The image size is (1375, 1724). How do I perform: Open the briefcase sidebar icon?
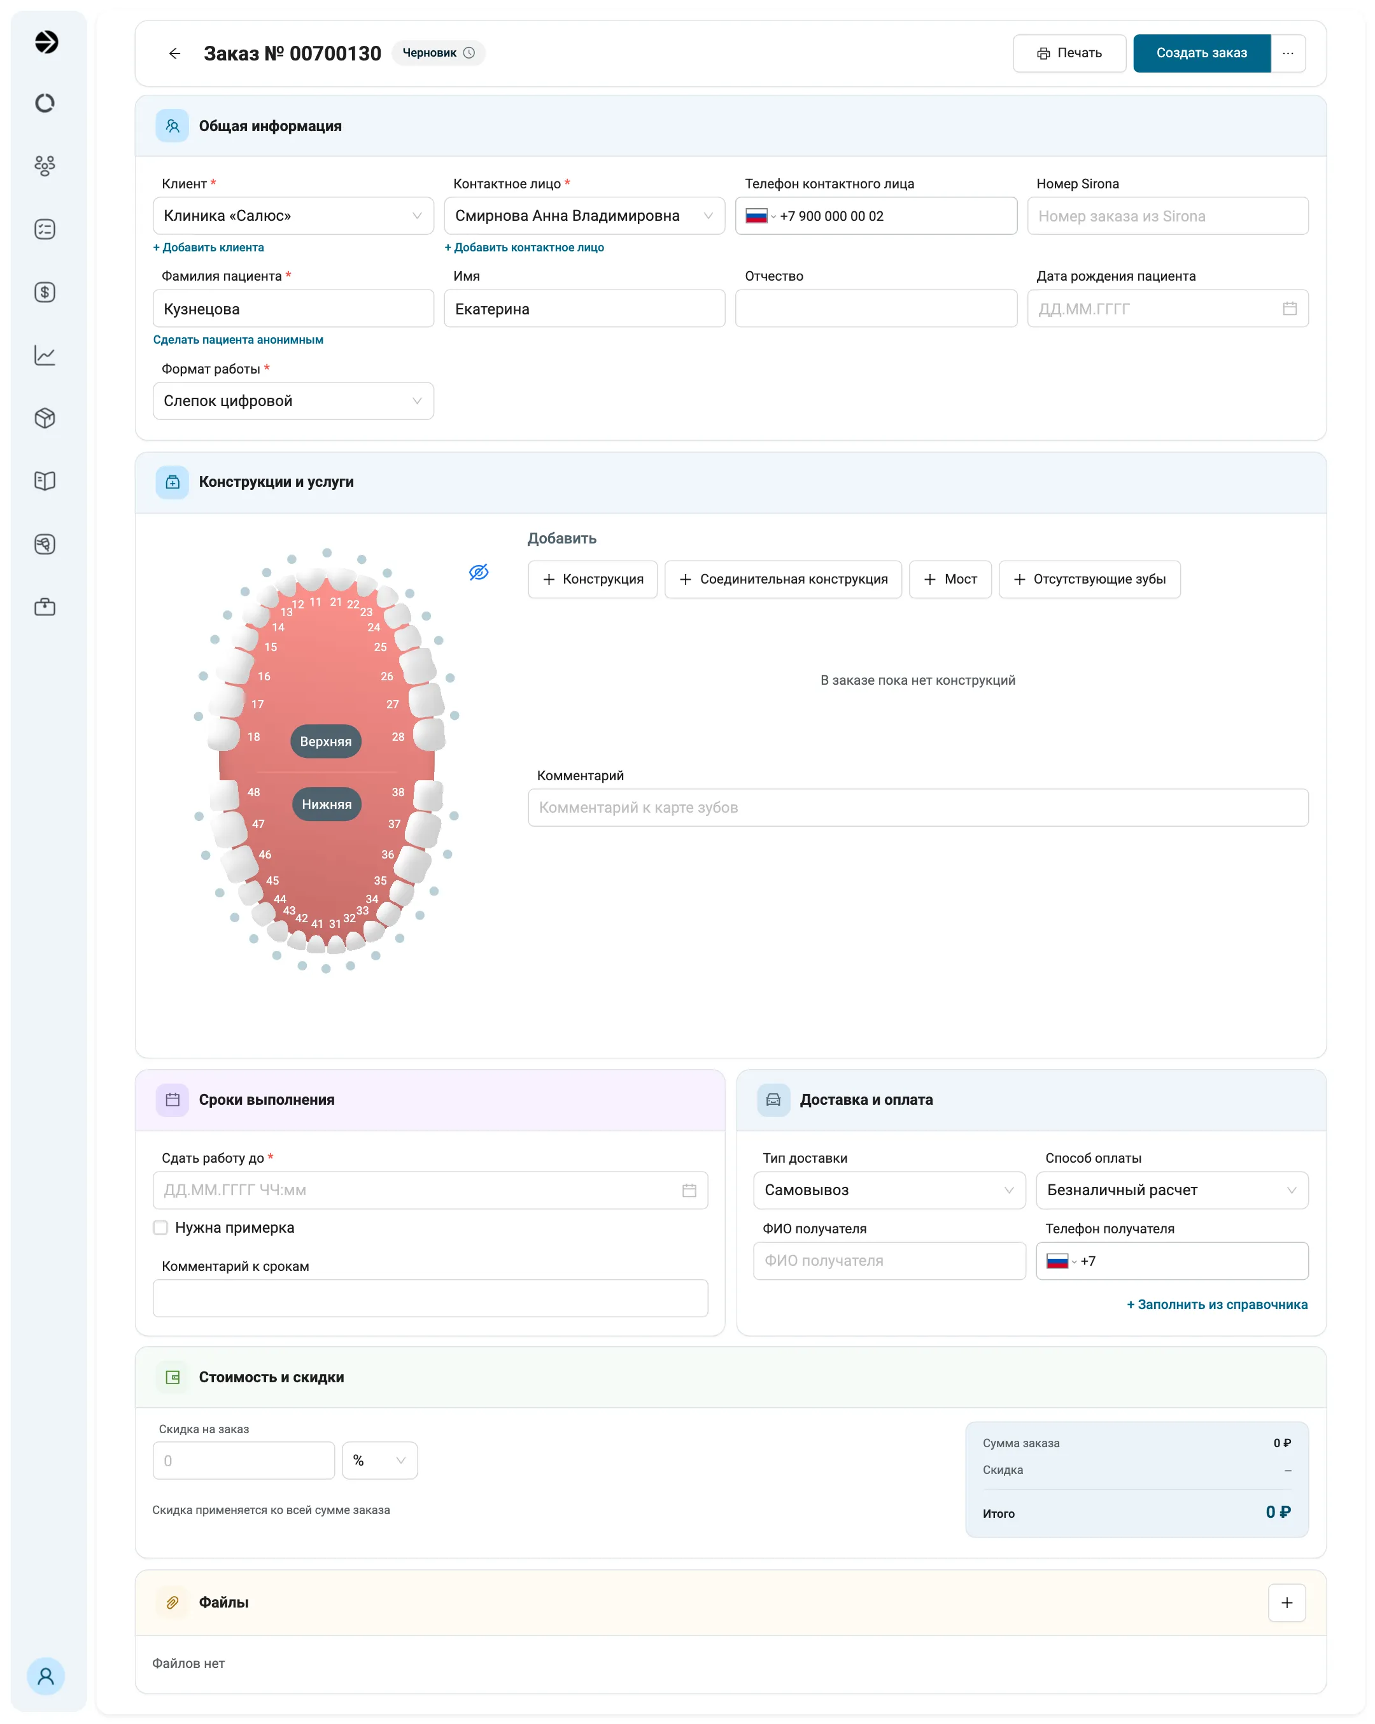click(45, 607)
